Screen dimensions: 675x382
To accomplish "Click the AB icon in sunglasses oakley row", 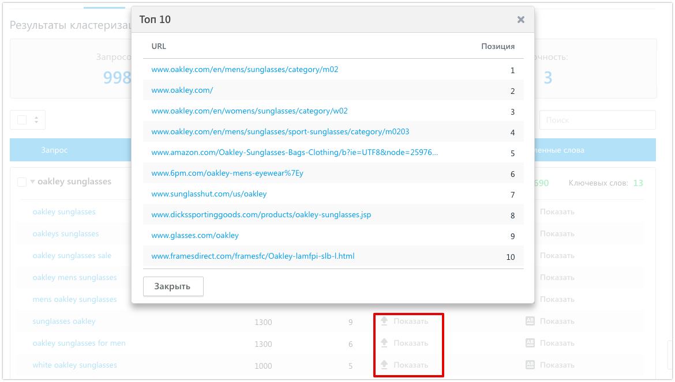I will [x=531, y=322].
